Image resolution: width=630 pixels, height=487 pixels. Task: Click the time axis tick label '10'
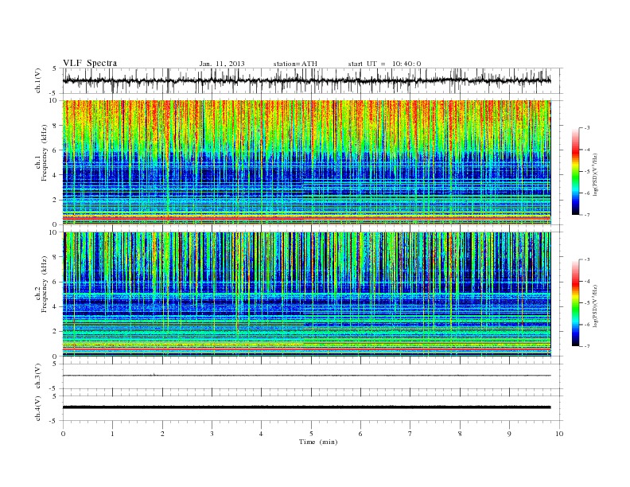[x=559, y=434]
